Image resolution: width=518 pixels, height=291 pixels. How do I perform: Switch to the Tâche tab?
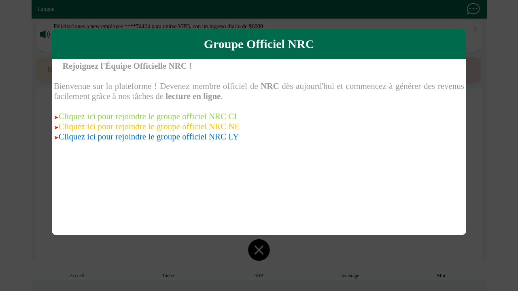pyautogui.click(x=168, y=276)
